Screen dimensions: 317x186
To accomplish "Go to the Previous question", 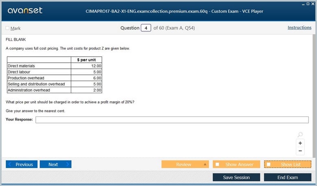I will (22, 164).
